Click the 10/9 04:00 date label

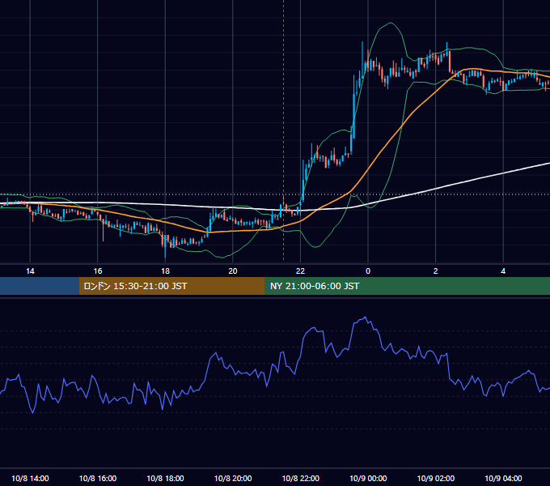coord(503,478)
